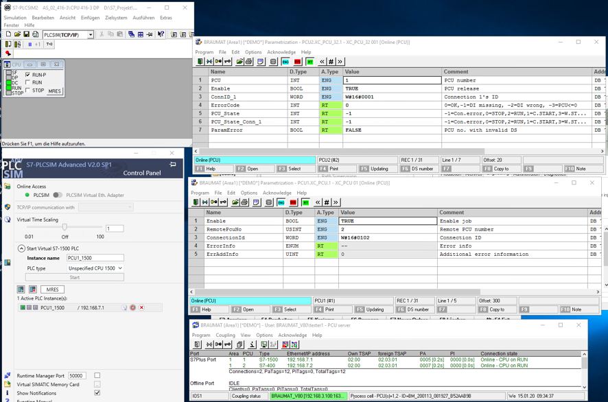Click the cyan ENG icon in PCU1 toolbar
This screenshot has height=402, width=608.
[281, 202]
